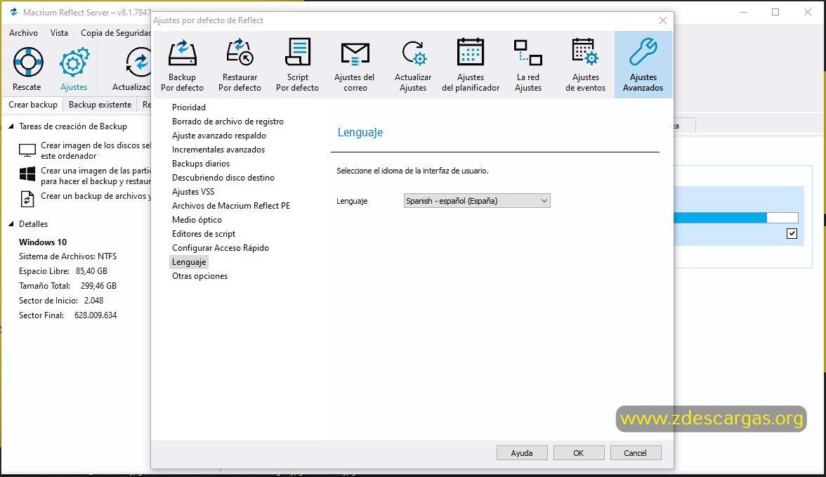Open Restaurar Por defecto settings
Screen dimensions: 826x477
(240, 65)
